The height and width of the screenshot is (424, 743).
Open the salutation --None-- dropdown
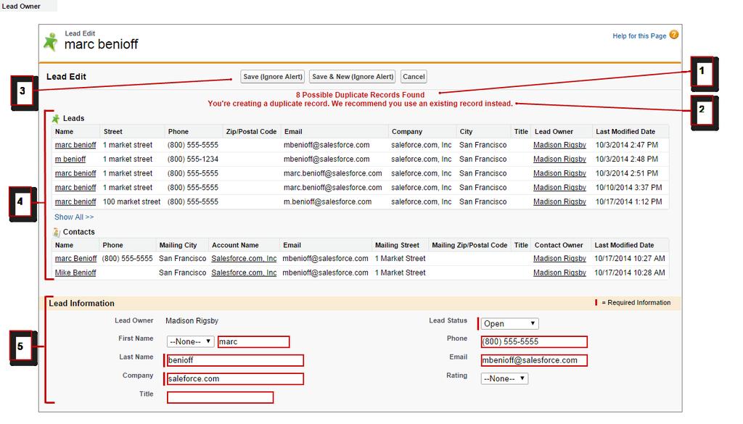pos(191,341)
